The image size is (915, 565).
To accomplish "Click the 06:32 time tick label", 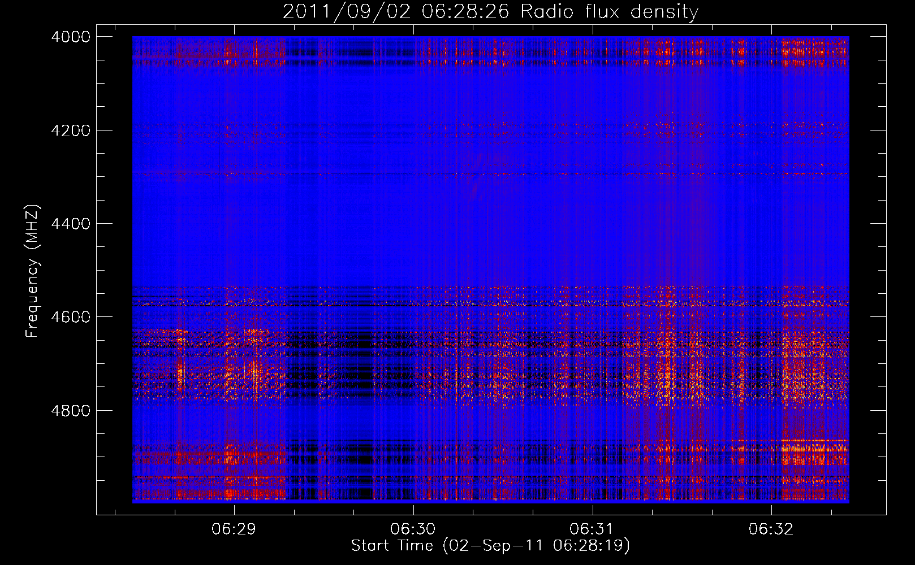I will pyautogui.click(x=771, y=529).
